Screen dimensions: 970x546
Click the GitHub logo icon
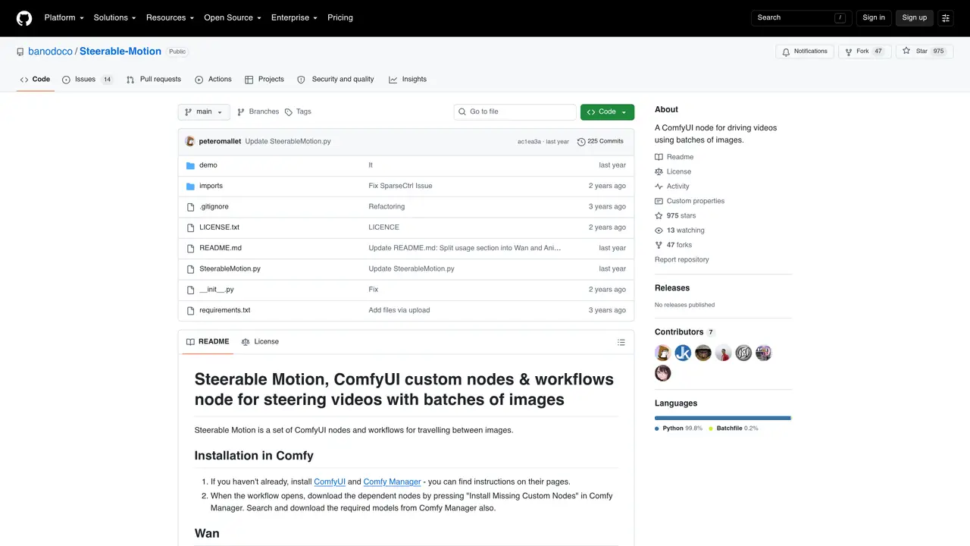pos(24,17)
